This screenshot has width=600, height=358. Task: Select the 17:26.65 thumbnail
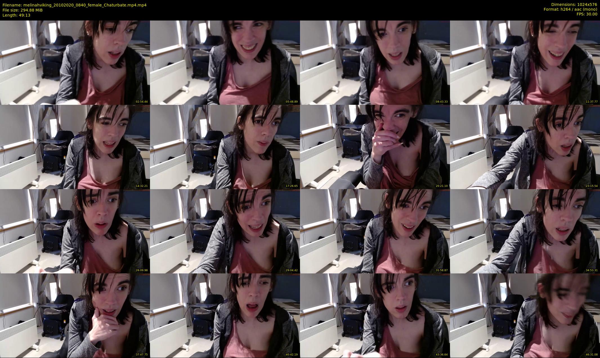tap(225, 147)
